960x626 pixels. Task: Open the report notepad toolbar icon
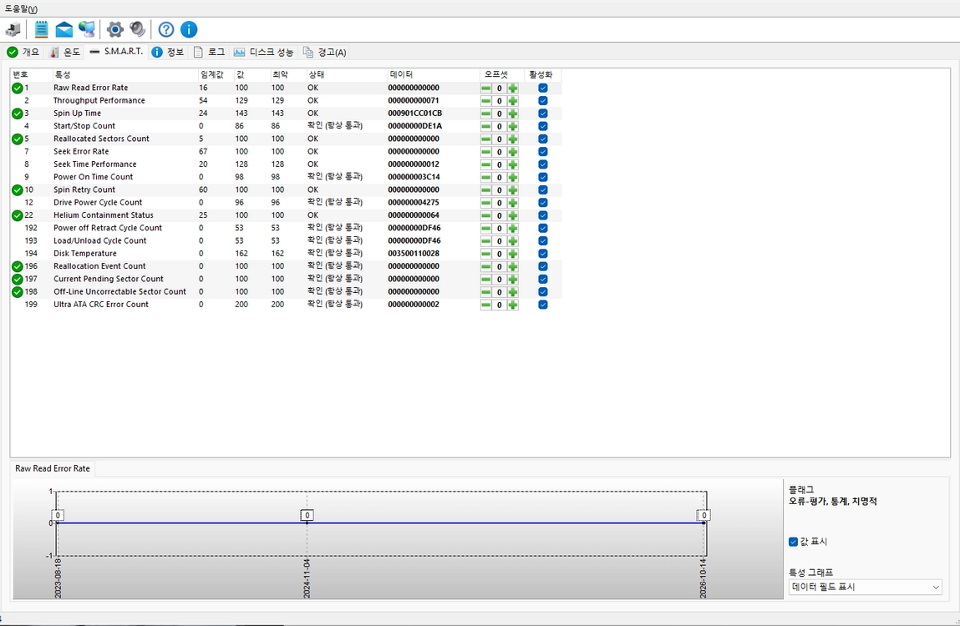[x=41, y=29]
